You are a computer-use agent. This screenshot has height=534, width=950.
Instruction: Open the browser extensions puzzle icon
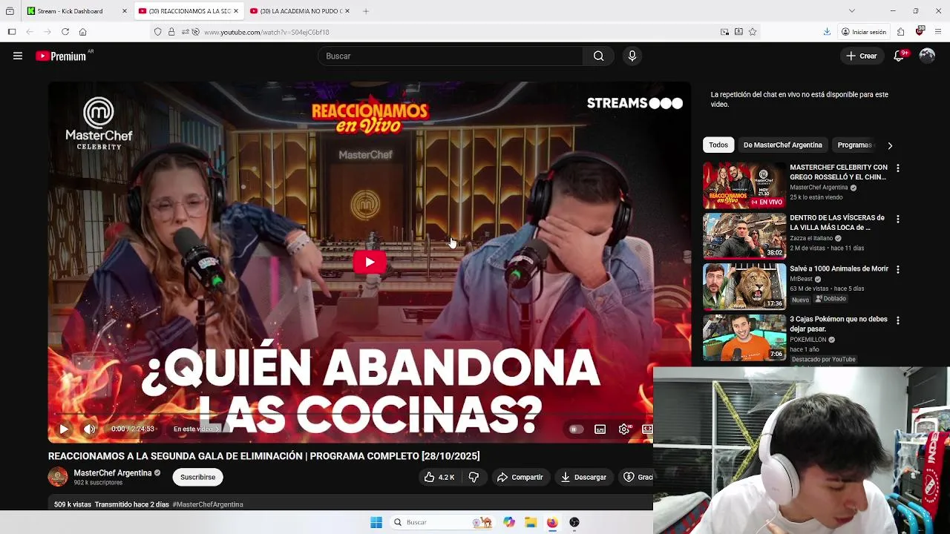pos(901,32)
